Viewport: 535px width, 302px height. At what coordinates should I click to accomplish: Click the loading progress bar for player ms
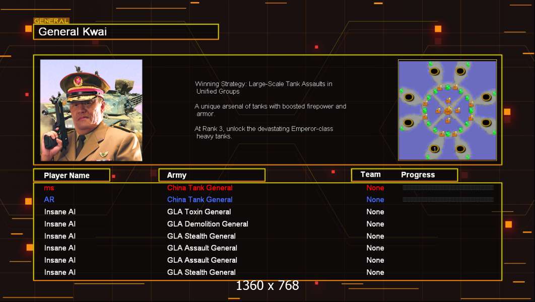coord(448,187)
